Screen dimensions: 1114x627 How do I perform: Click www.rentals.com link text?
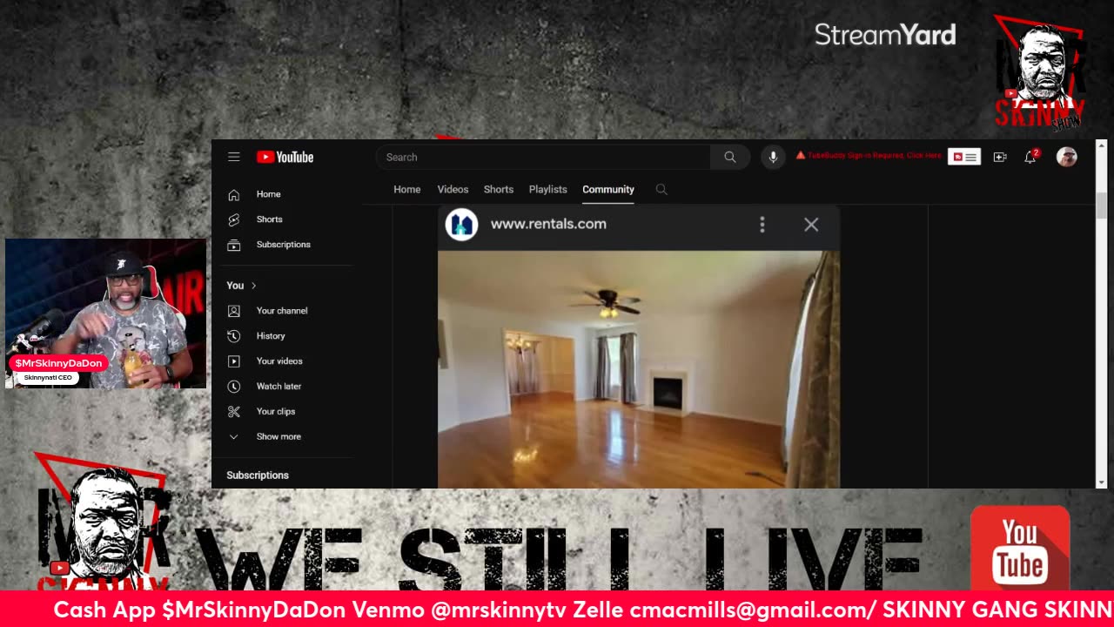(548, 224)
